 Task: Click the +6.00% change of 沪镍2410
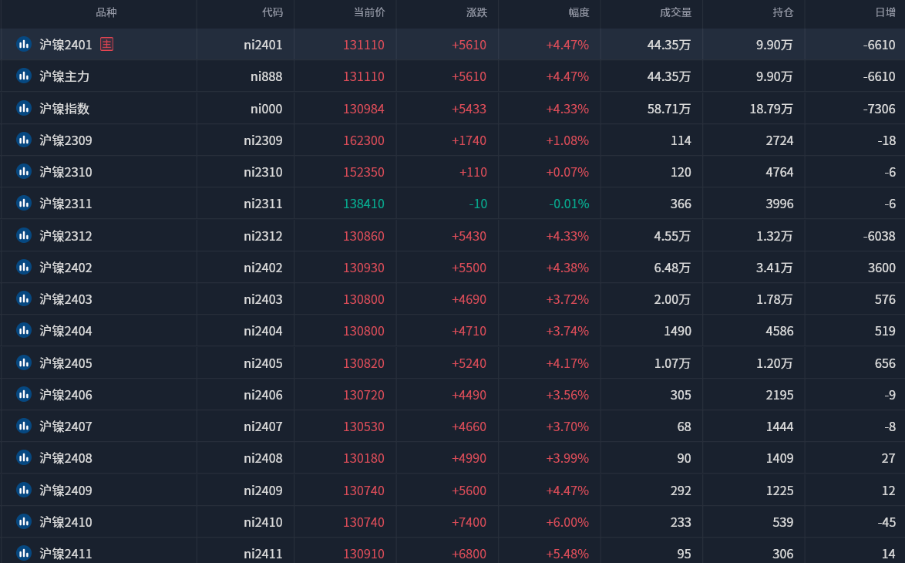pyautogui.click(x=567, y=522)
